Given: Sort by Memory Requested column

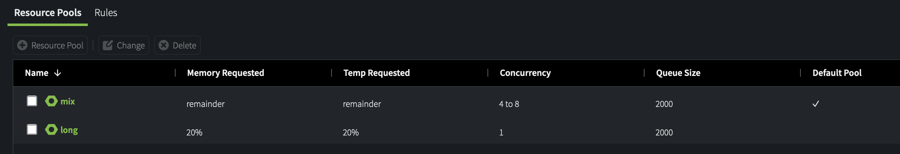Looking at the screenshot, I should coord(226,73).
